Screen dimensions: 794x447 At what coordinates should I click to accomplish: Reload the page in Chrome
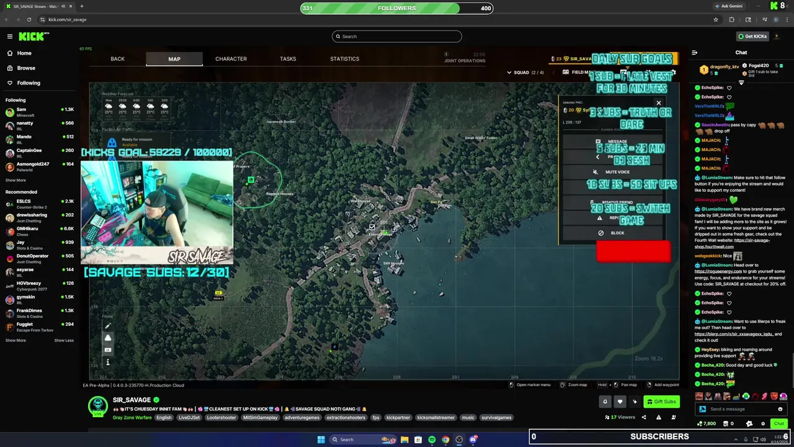[x=29, y=20]
